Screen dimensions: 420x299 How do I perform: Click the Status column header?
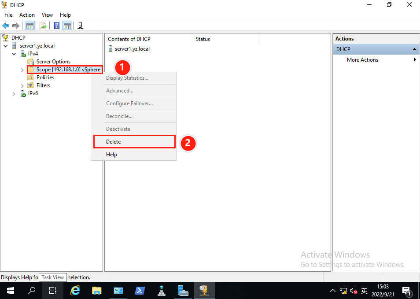pyautogui.click(x=226, y=39)
